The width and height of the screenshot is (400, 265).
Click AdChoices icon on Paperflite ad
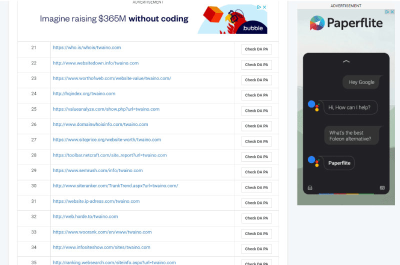tap(387, 11)
